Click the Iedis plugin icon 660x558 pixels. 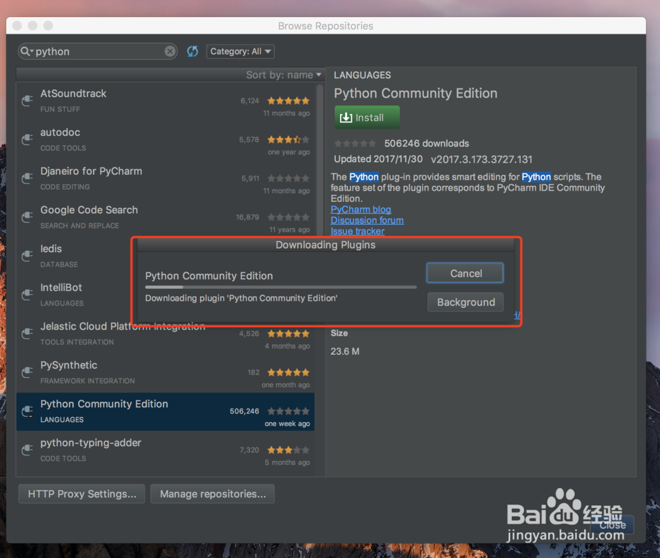coord(27,256)
